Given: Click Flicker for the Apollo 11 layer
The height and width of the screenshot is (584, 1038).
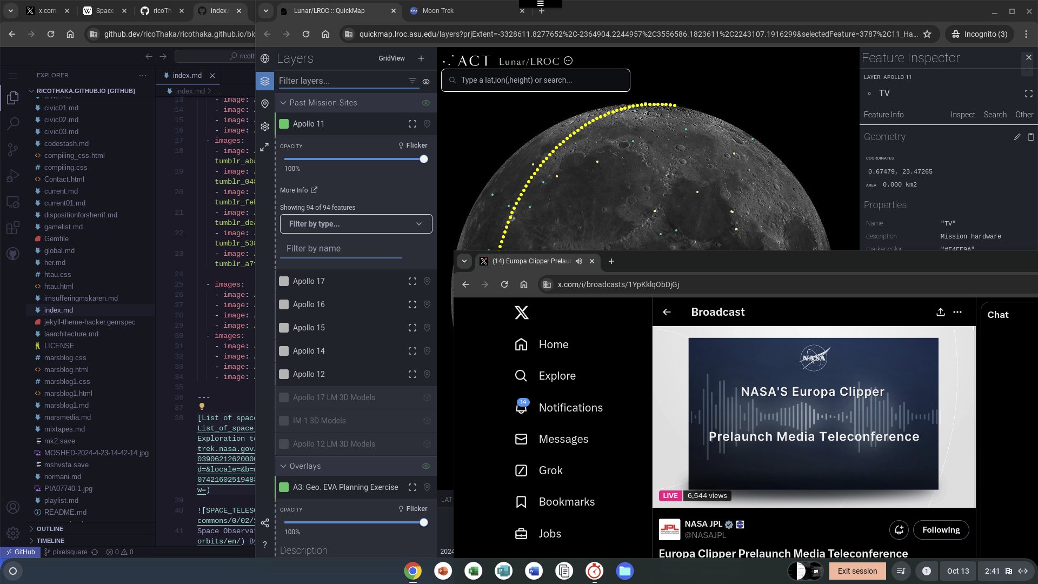Looking at the screenshot, I should 412,145.
